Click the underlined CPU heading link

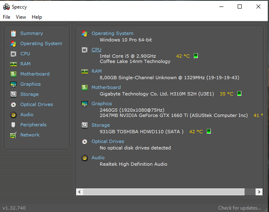pos(96,50)
